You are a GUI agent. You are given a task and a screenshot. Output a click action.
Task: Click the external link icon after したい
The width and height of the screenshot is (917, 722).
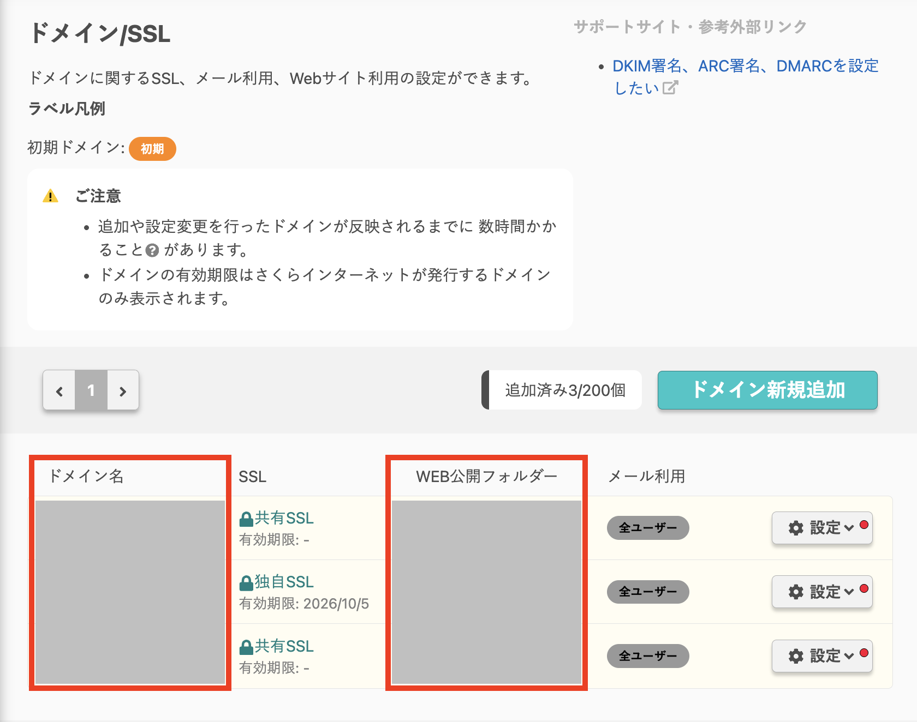670,88
